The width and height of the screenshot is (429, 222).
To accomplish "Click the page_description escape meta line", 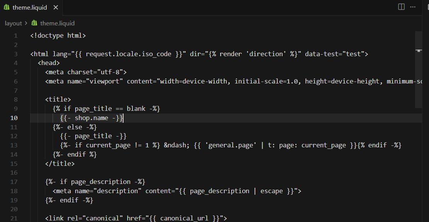I will click(177, 191).
